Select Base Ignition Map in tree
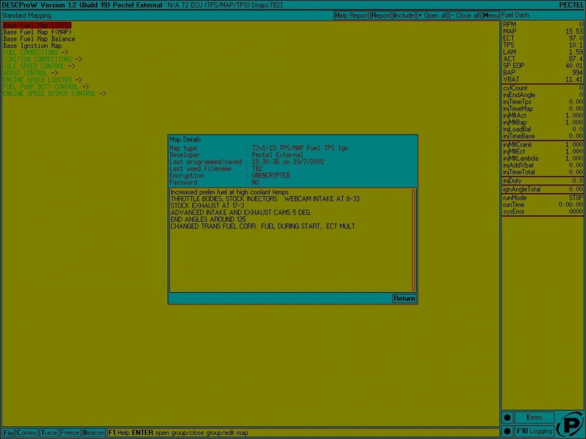Screen dimensions: 586x439 [32, 46]
